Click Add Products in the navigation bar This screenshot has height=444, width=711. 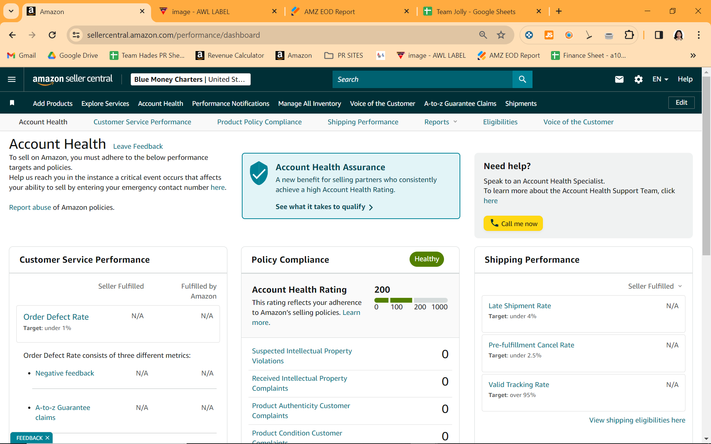tap(53, 104)
